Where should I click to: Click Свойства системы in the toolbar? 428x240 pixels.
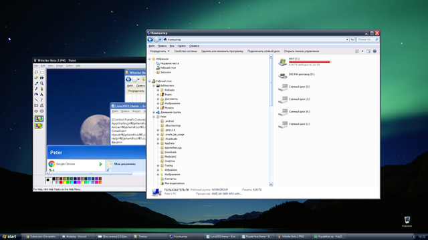pyautogui.click(x=185, y=51)
